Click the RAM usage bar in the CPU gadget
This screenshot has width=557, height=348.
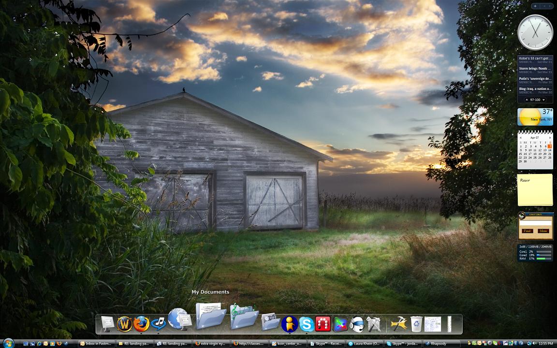click(x=544, y=258)
